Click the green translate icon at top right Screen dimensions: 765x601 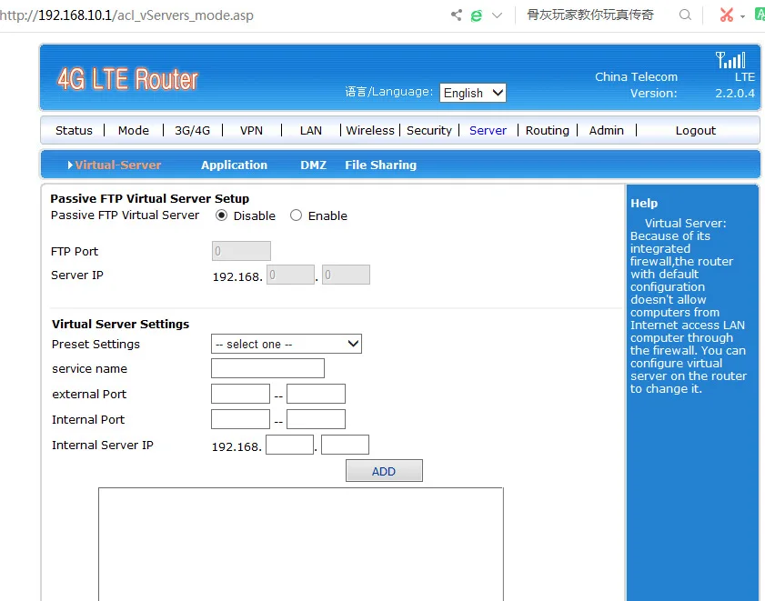tap(759, 15)
